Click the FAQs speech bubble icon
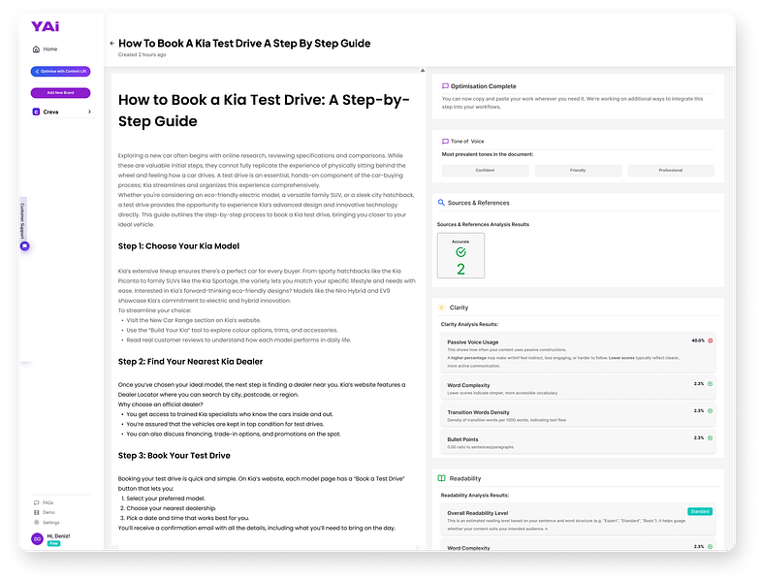 [37, 502]
